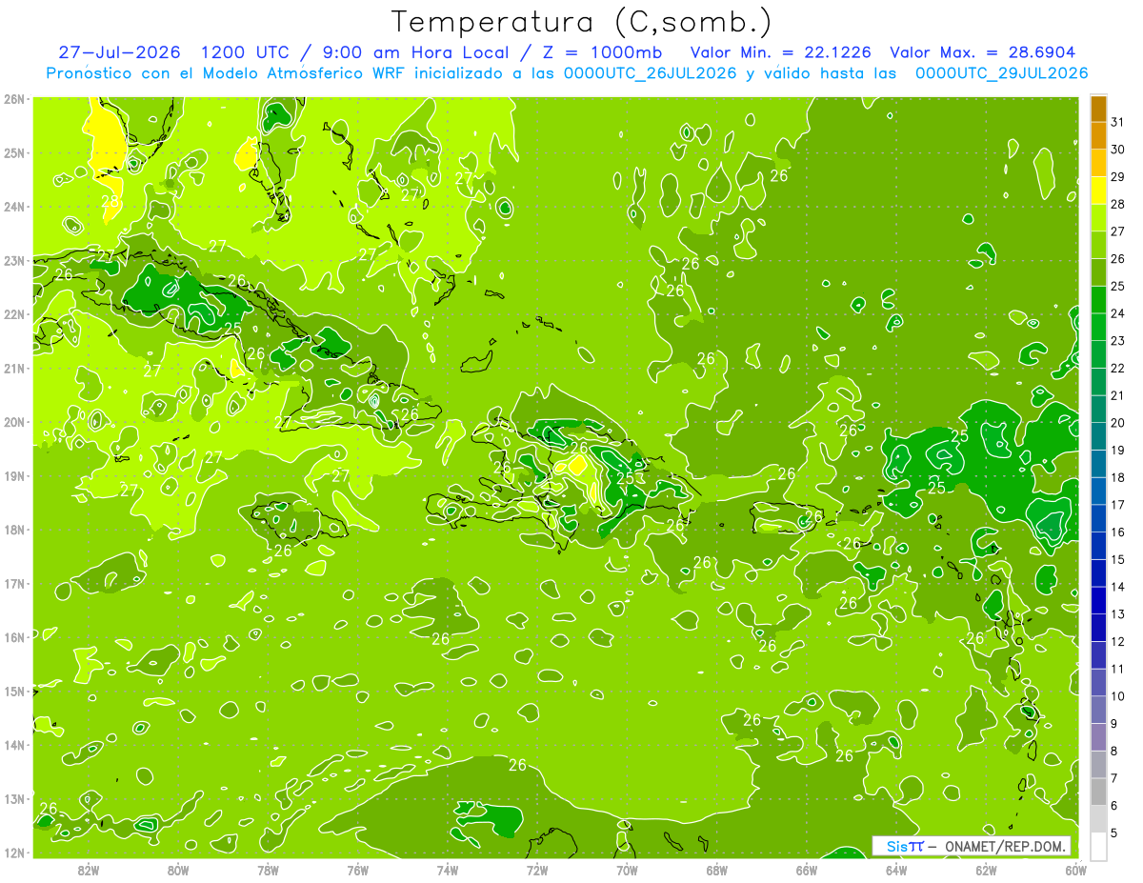Click the '15N' latitude axis label
Image resolution: width=1143 pixels, height=883 pixels.
click(x=14, y=692)
